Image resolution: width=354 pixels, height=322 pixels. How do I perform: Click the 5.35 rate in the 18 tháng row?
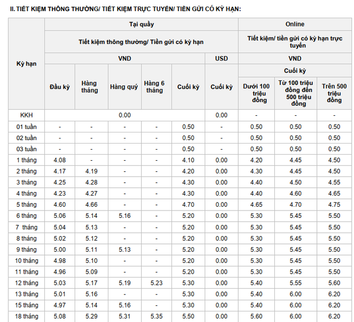click(156, 316)
